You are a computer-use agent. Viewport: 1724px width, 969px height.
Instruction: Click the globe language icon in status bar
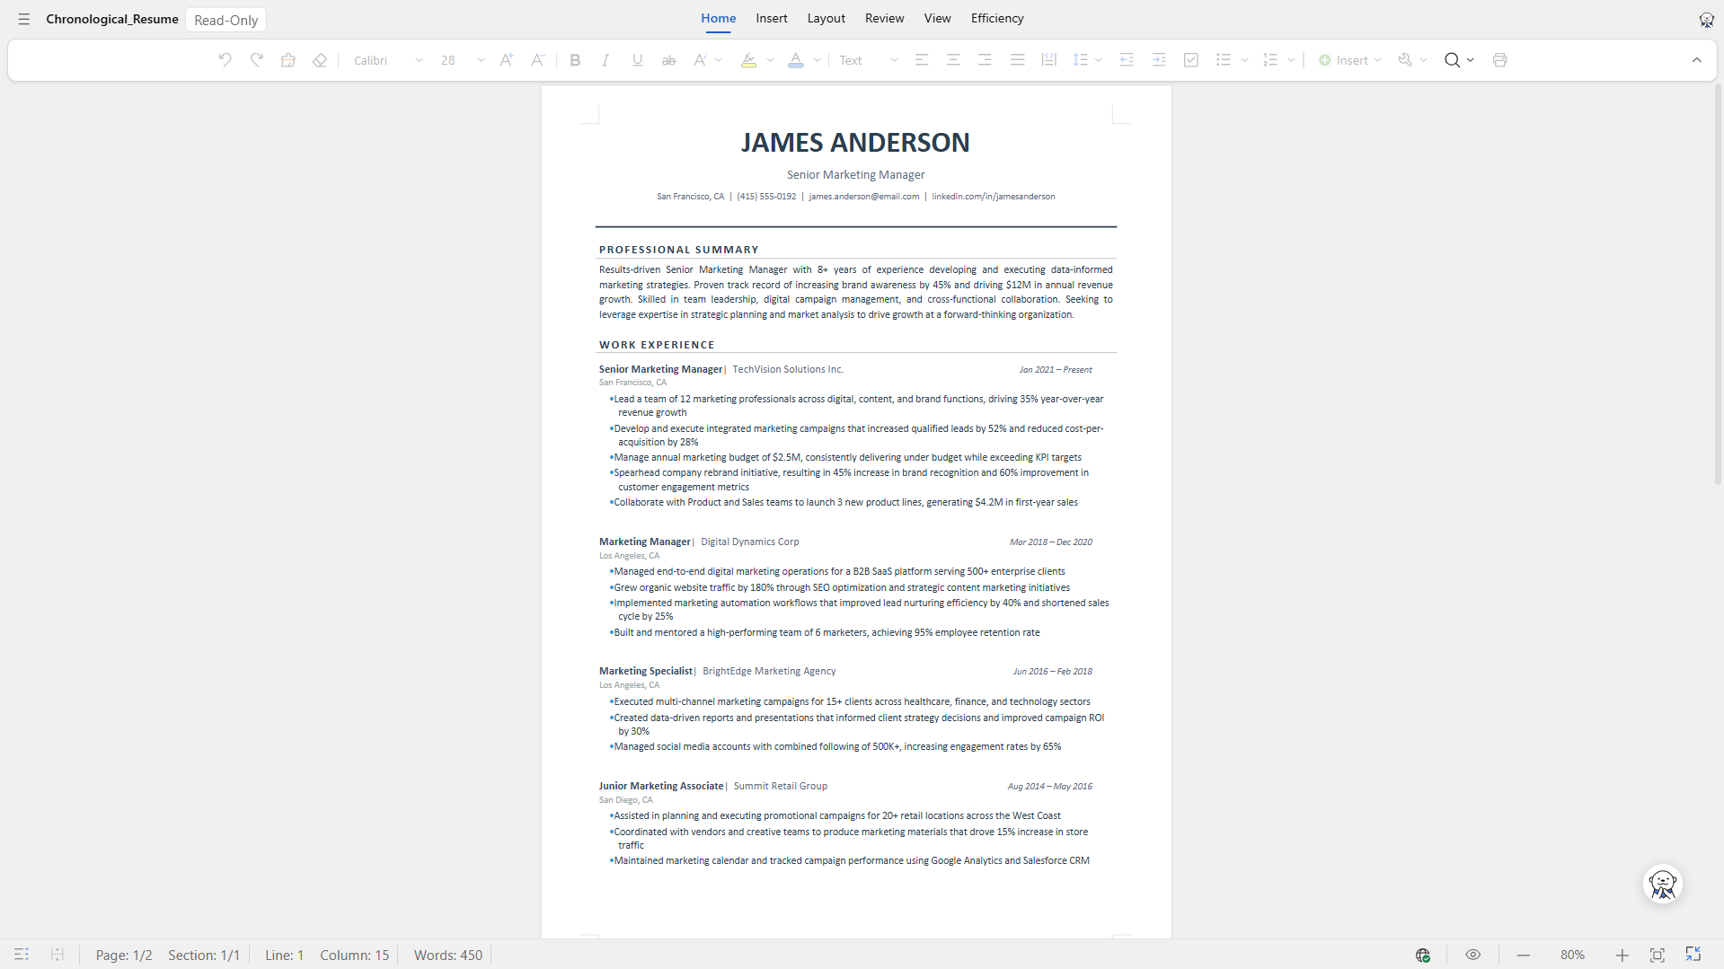(x=1423, y=955)
